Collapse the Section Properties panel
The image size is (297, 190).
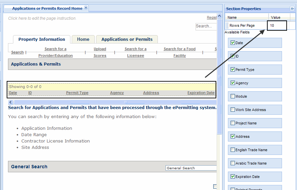pyautogui.click(x=292, y=9)
